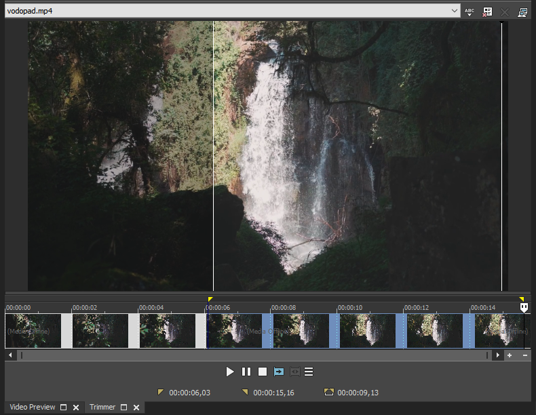This screenshot has width=536, height=415.
Task: Pause the trimmer playback
Action: coord(246,372)
